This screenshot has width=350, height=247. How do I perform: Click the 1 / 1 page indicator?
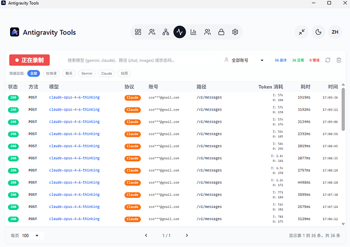tap(166, 236)
